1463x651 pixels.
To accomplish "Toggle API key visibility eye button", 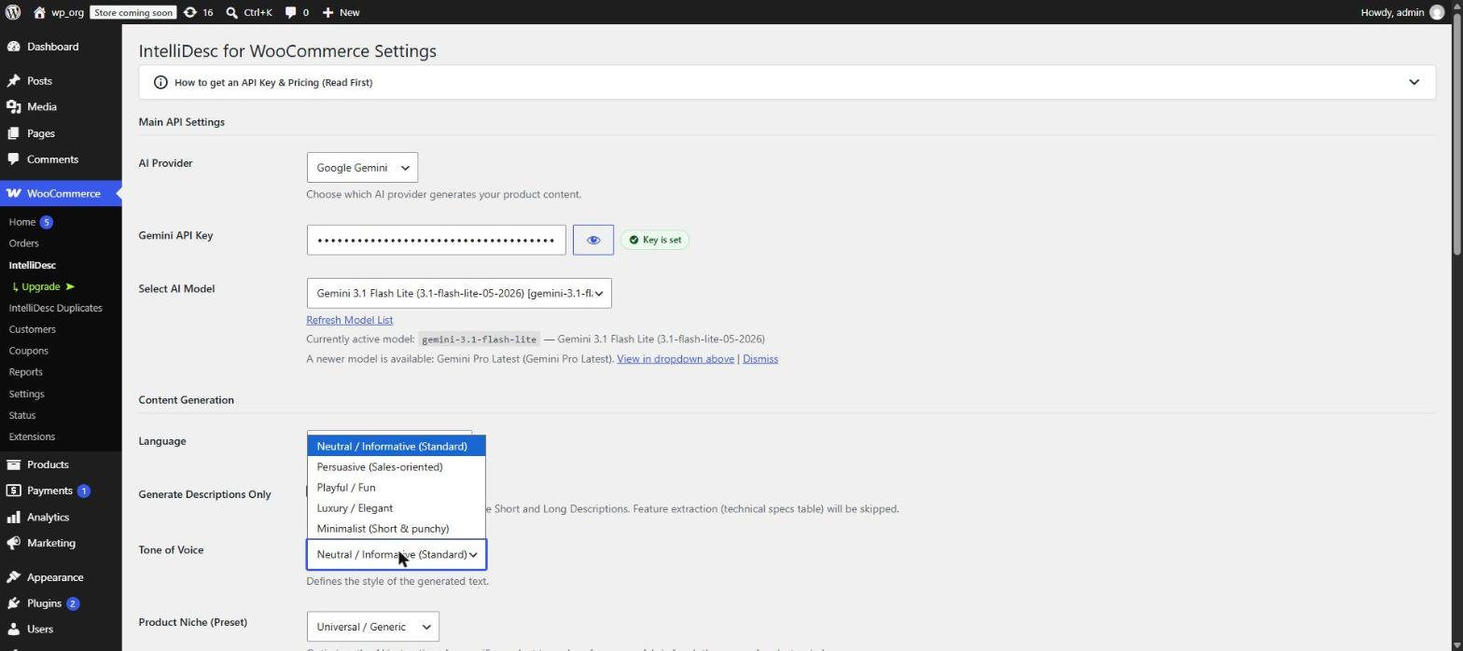I will 593,240.
